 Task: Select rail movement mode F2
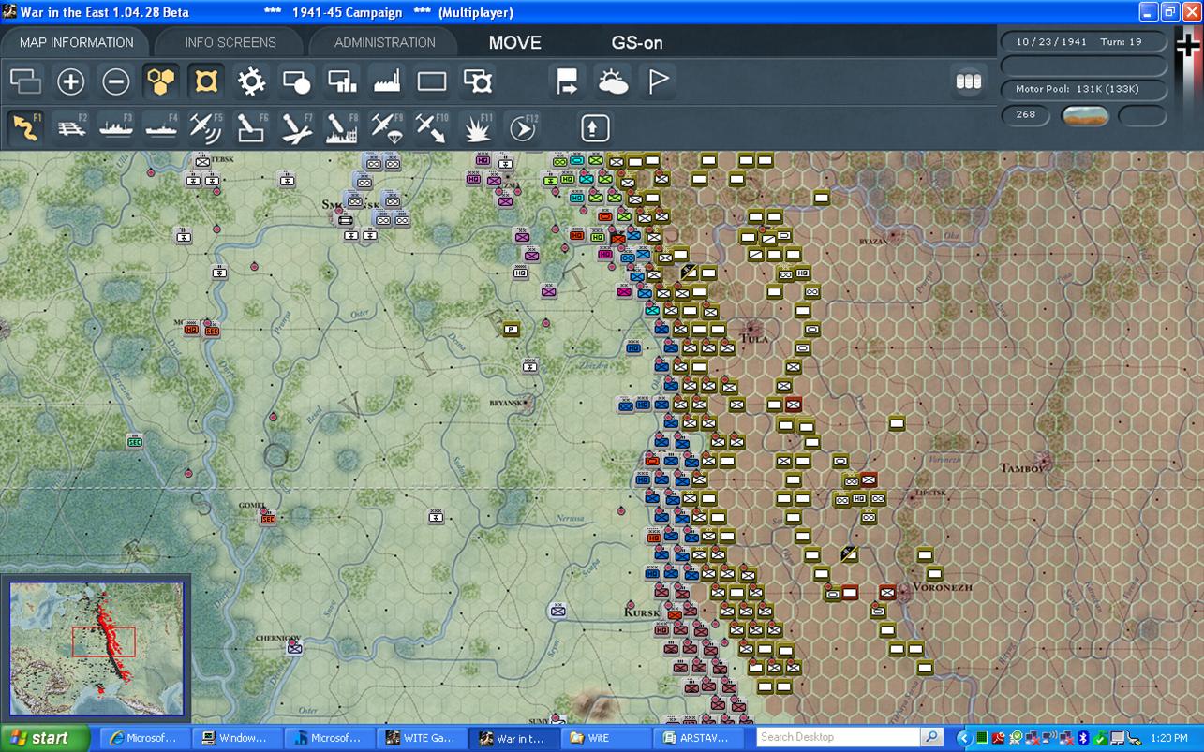pos(72,127)
